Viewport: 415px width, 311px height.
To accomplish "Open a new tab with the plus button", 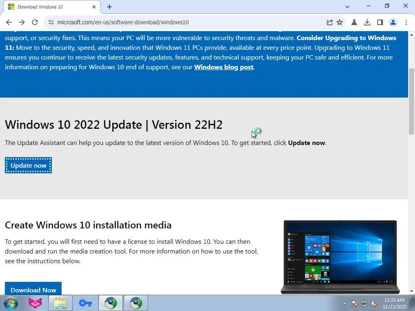I will pos(109,7).
